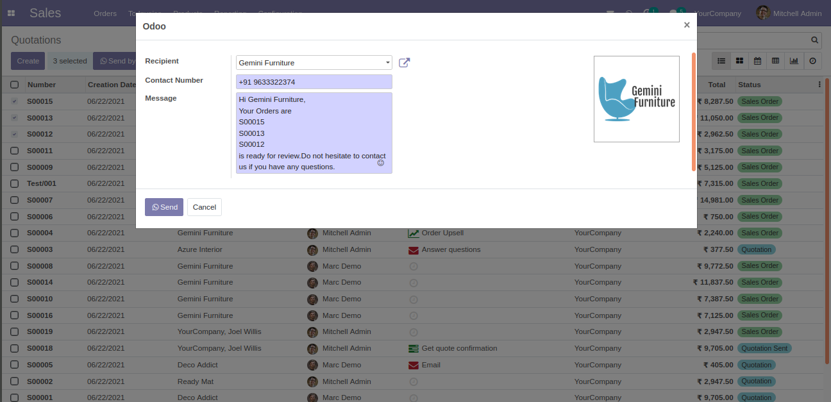This screenshot has height=402, width=831.
Task: Switch to calendar view icon
Action: point(757,61)
